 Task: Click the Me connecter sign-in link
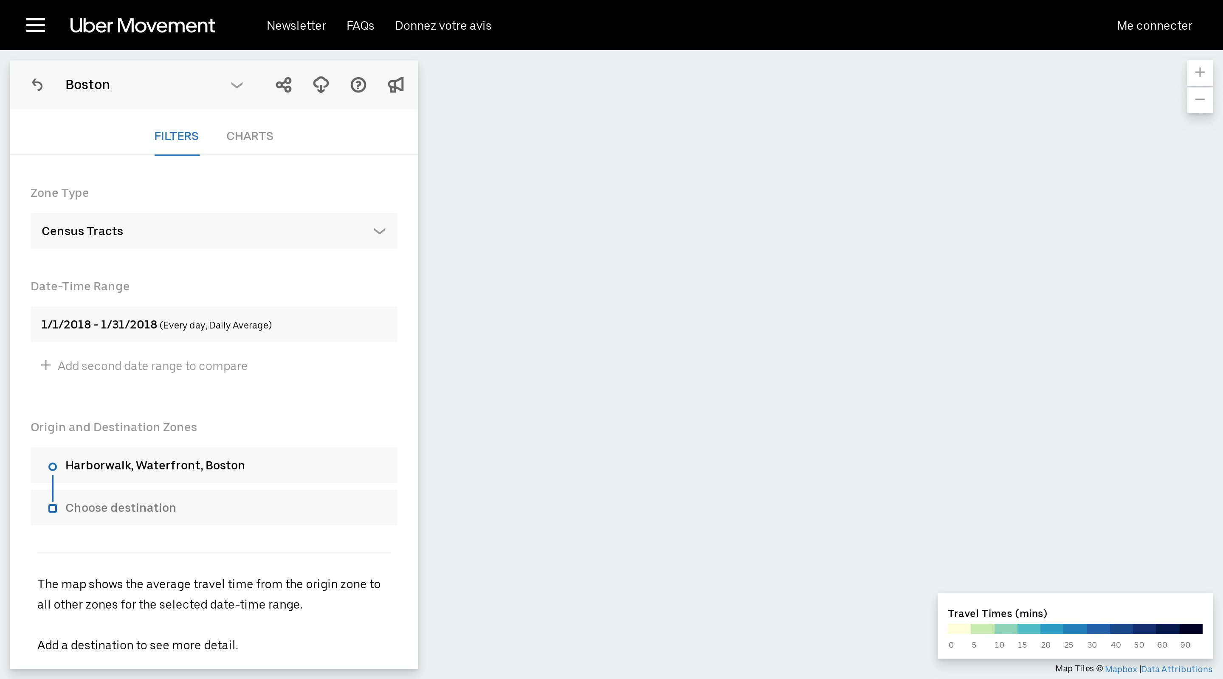(1154, 25)
